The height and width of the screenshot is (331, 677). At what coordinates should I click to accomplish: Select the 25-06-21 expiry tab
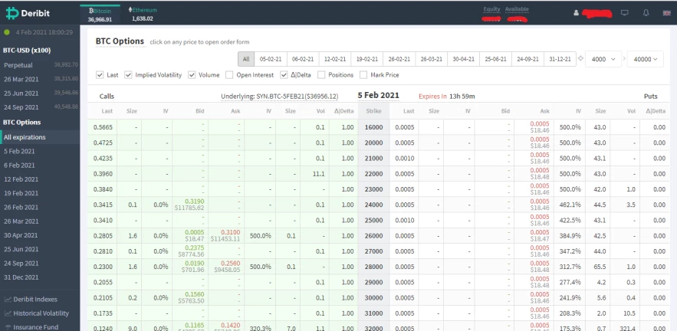click(495, 59)
